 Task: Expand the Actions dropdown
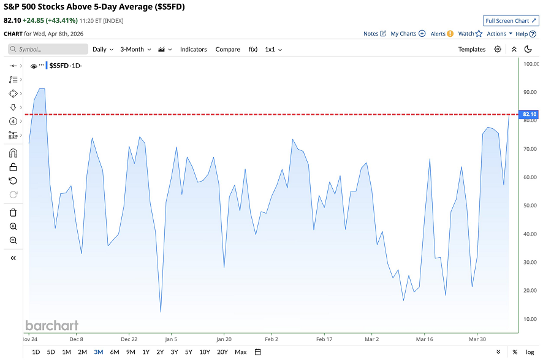click(x=499, y=34)
